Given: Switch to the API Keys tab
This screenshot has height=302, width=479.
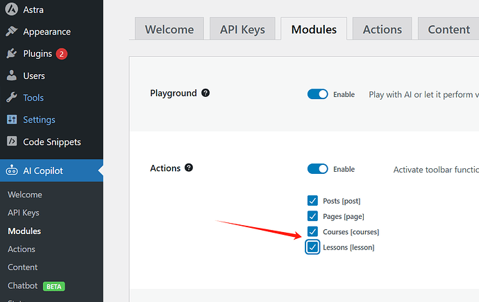Looking at the screenshot, I should pos(242,29).
